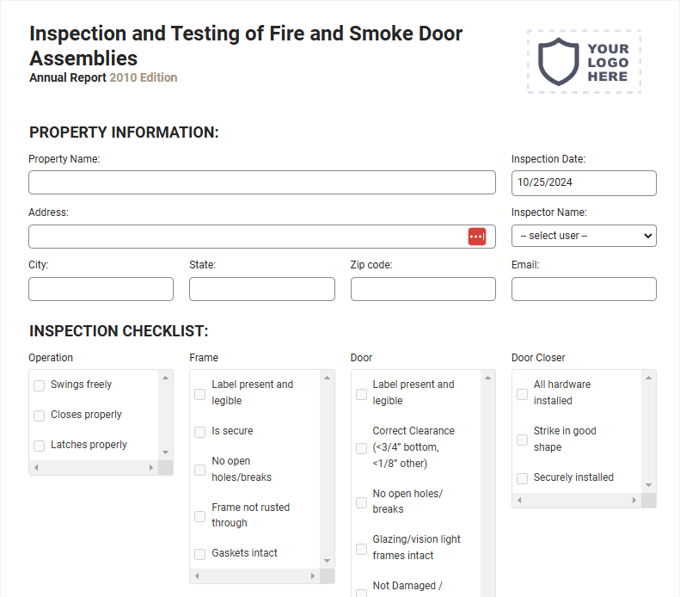Viewport: 680px width, 597px height.
Task: Click the Door list scroll up arrow
Action: 488,378
